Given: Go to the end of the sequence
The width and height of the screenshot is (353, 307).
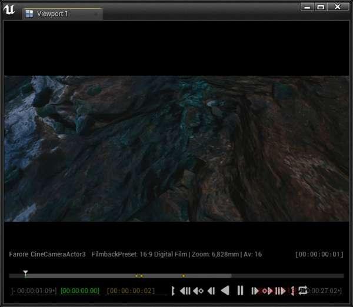Looking at the screenshot, I should 281,291.
